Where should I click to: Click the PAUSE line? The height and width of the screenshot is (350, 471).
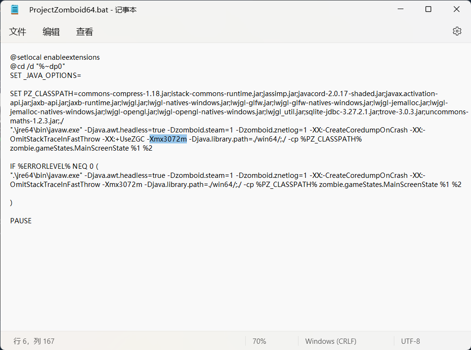click(x=21, y=221)
